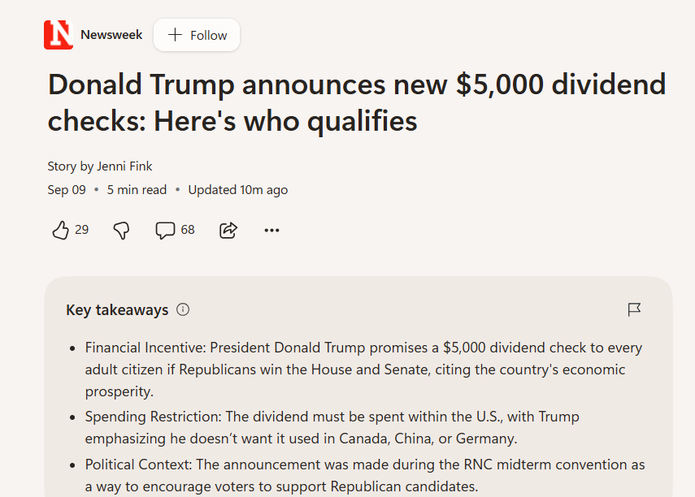The image size is (695, 497).
Task: Select the Key takeaways heading
Action: click(117, 309)
